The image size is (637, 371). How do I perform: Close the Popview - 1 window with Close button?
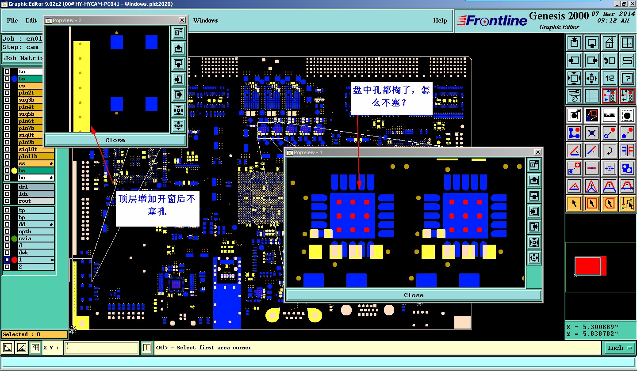[414, 295]
